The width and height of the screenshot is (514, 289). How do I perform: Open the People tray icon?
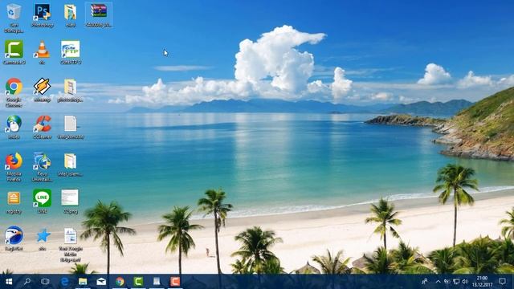[425, 282]
